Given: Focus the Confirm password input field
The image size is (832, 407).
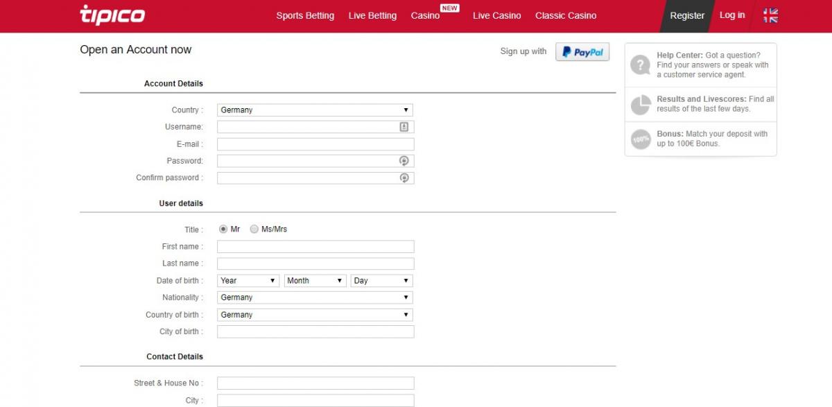Looking at the screenshot, I should (x=315, y=178).
